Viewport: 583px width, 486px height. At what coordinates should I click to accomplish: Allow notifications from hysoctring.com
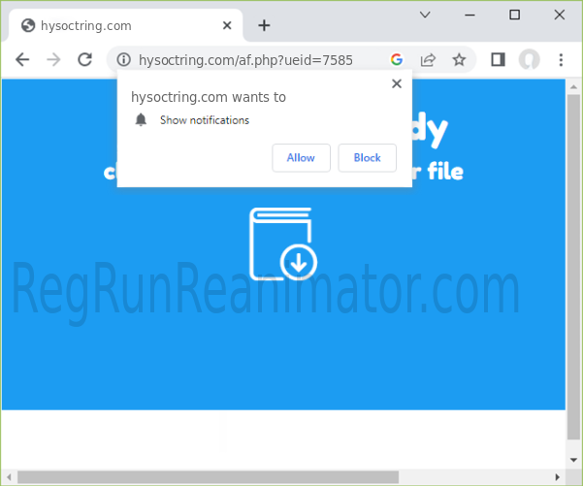click(x=301, y=158)
